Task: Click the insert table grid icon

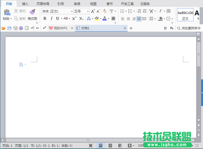Action: pyautogui.click(x=168, y=11)
